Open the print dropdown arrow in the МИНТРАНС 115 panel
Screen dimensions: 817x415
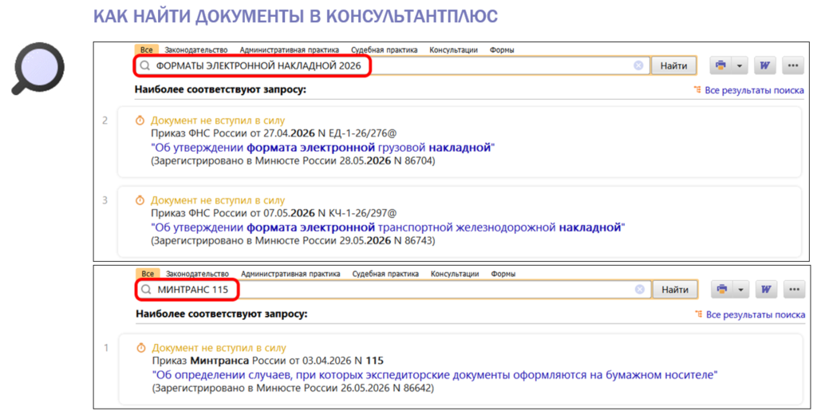click(740, 290)
